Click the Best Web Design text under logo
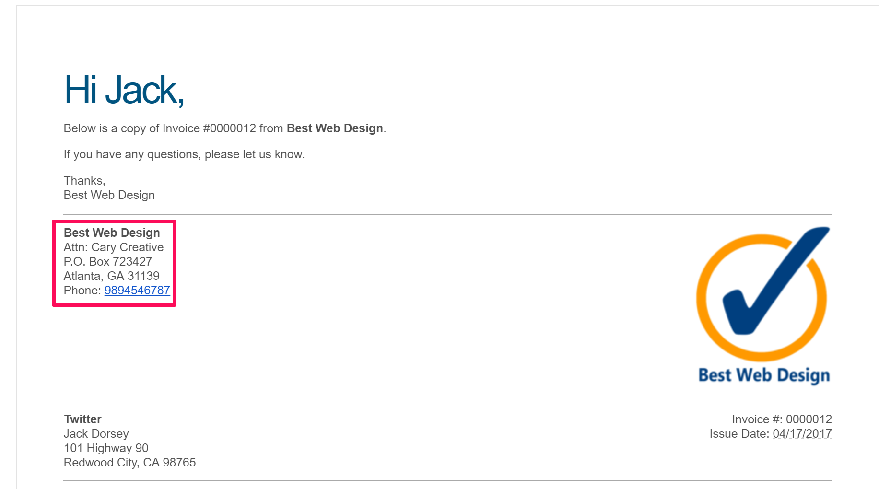Screen dimensions: 879x489 (764, 375)
